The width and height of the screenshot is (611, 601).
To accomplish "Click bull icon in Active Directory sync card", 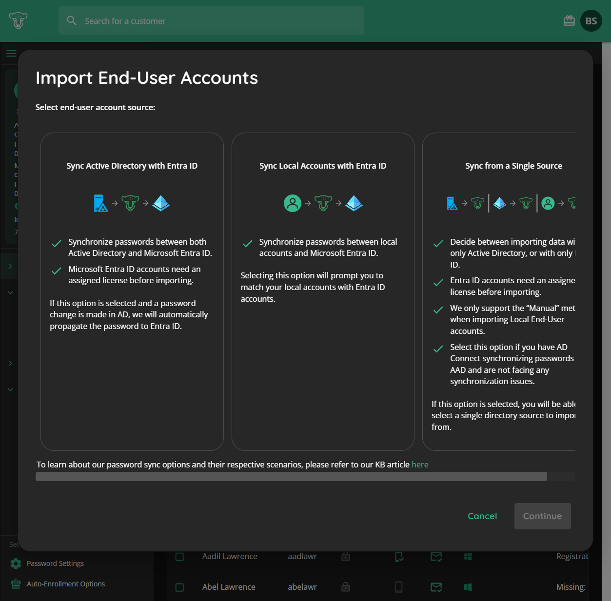I will coord(130,203).
